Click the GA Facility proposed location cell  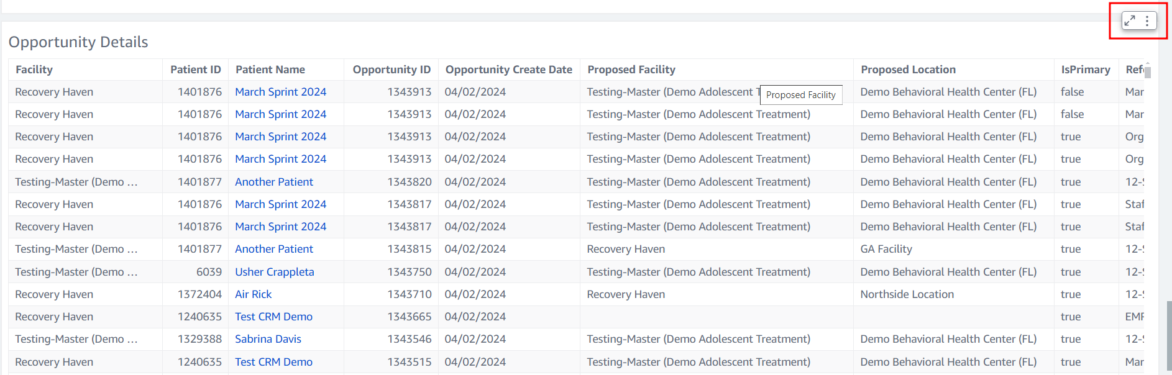pos(886,249)
